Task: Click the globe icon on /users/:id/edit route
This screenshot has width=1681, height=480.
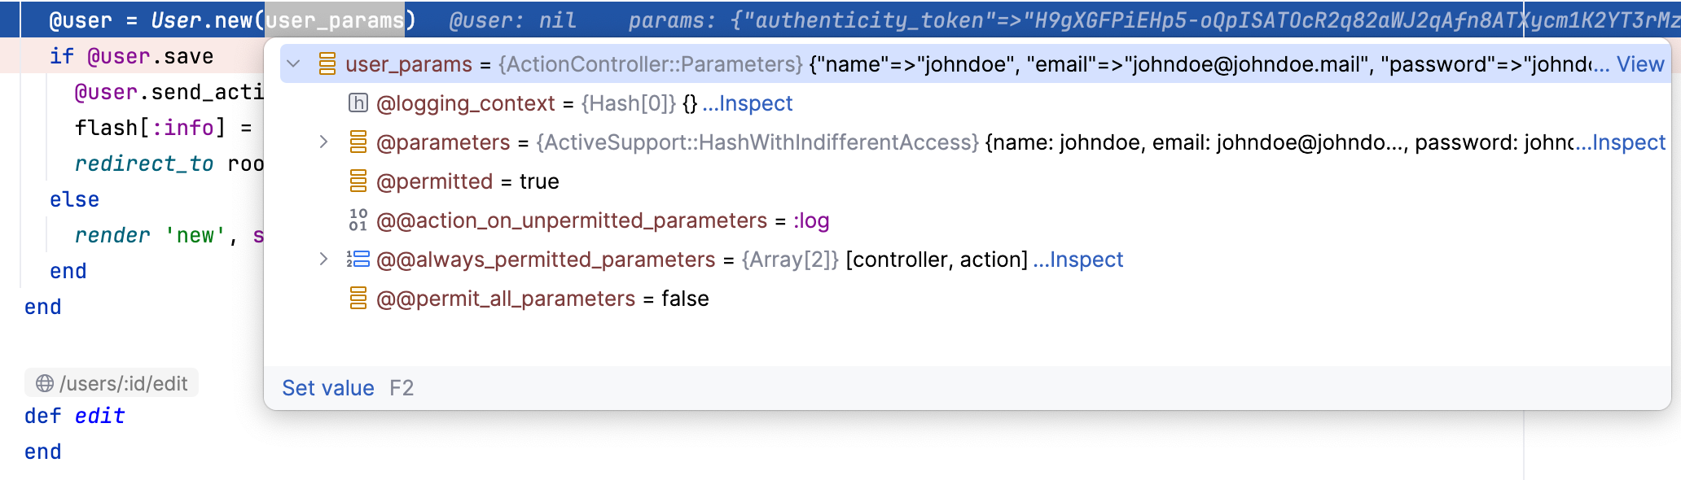Action: pos(45,383)
